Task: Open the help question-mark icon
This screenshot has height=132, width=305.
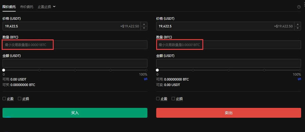Action: pyautogui.click(x=299, y=7)
